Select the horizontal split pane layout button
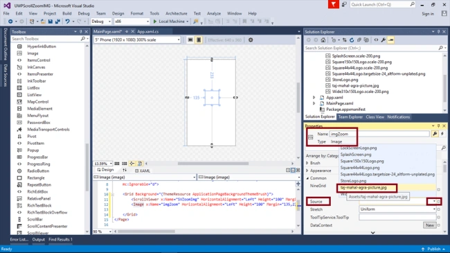This screenshot has height=253, width=450. pyautogui.click(x=293, y=171)
